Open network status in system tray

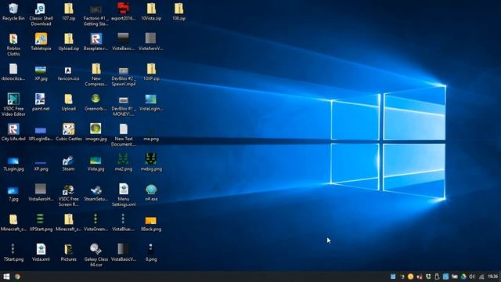point(481,277)
